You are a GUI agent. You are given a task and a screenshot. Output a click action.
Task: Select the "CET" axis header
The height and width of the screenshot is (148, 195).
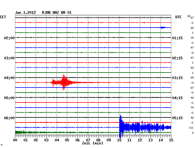(x=3, y=17)
